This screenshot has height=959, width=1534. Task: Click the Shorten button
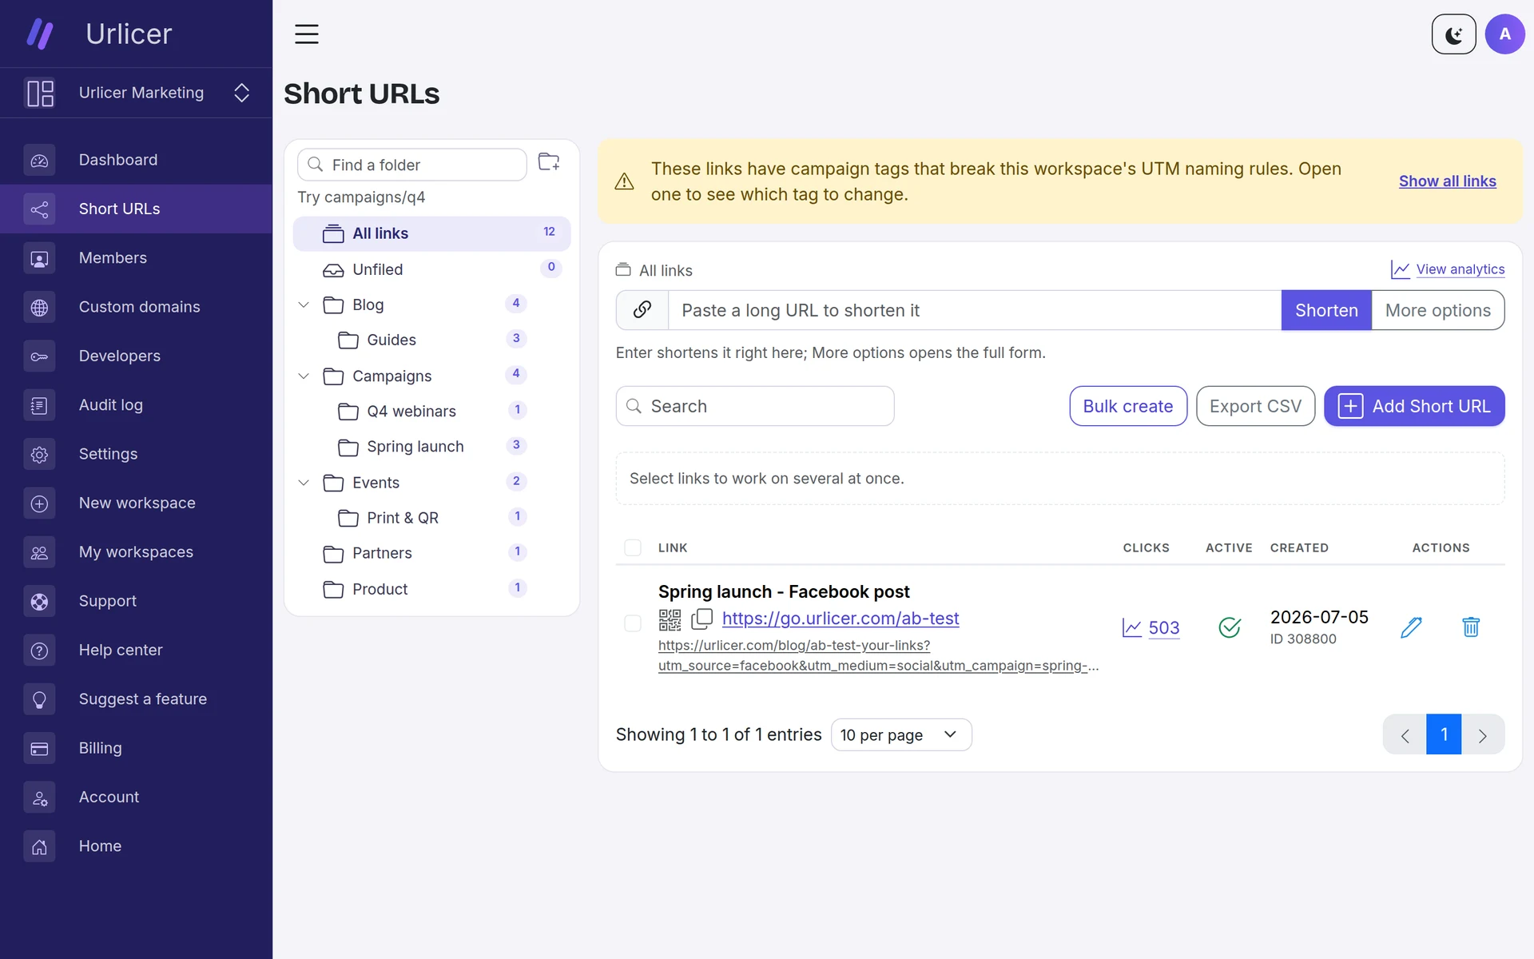[1326, 310]
